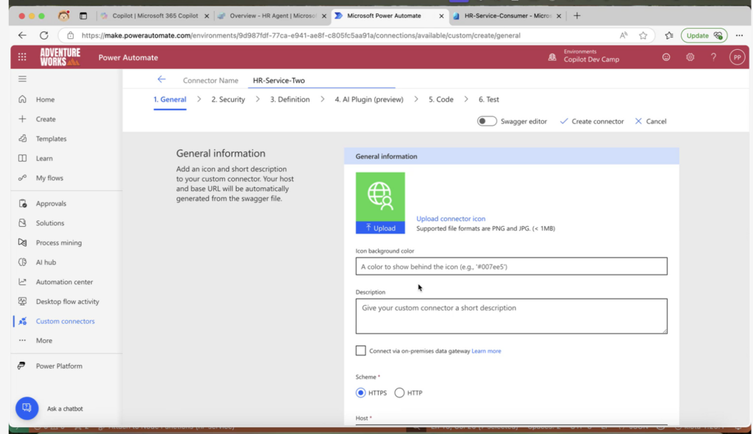The height and width of the screenshot is (434, 753).
Task: Switch to HR-Service-Consumer browser tab
Action: tap(507, 16)
